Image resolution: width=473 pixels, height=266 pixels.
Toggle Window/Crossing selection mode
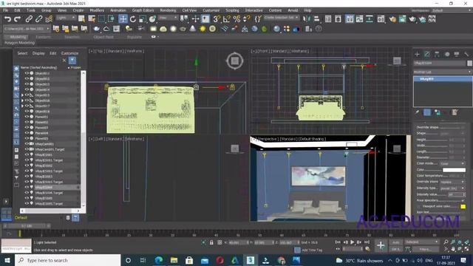point(112,19)
